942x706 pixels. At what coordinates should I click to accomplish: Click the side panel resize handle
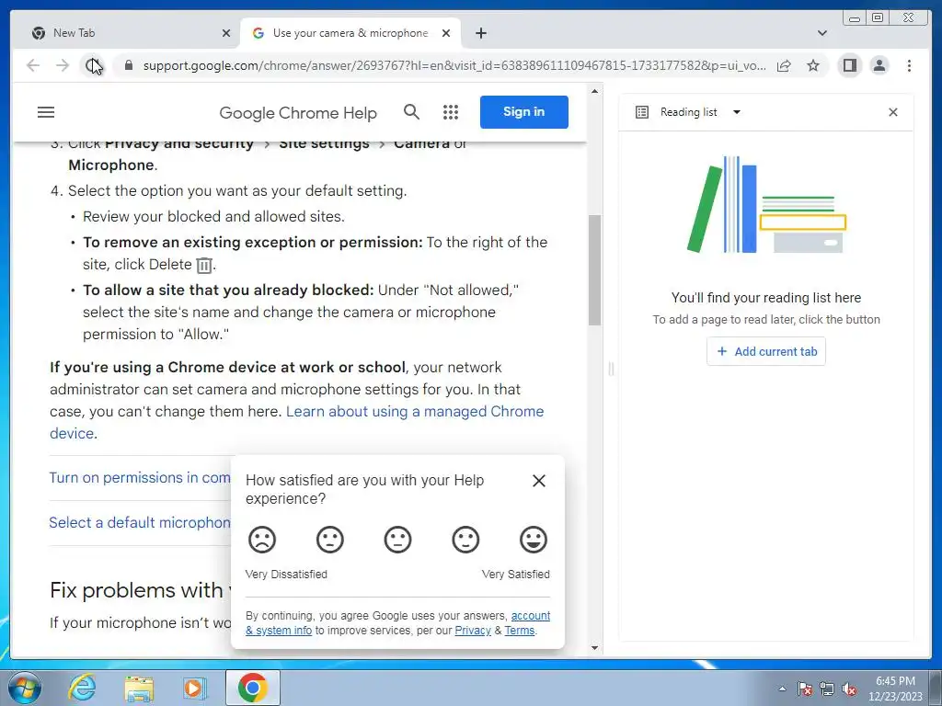611,369
